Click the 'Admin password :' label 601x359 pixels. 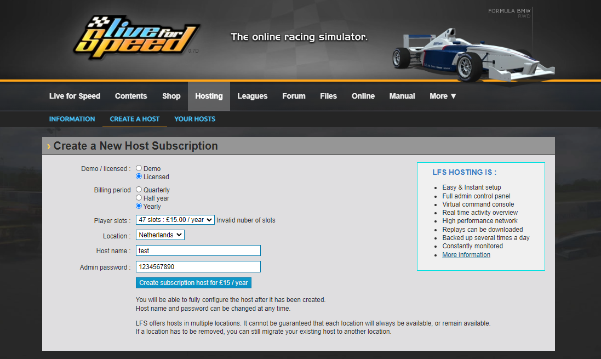tap(105, 267)
